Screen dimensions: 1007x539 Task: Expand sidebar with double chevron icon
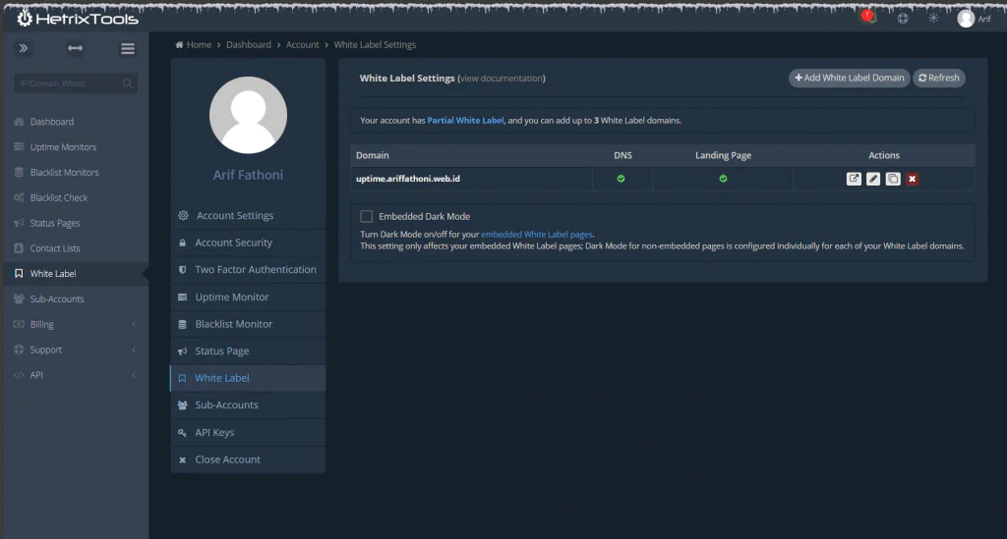point(24,48)
